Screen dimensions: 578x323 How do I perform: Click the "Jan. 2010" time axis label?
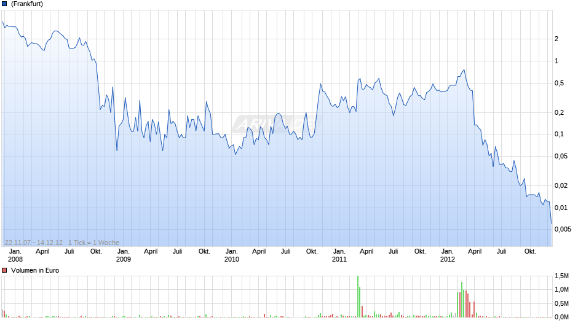pyautogui.click(x=231, y=255)
